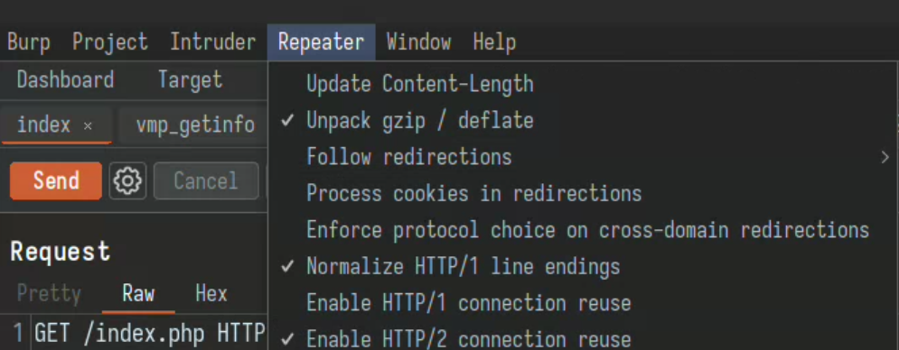The image size is (899, 350).
Task: Open the Intruder menu
Action: (x=212, y=42)
